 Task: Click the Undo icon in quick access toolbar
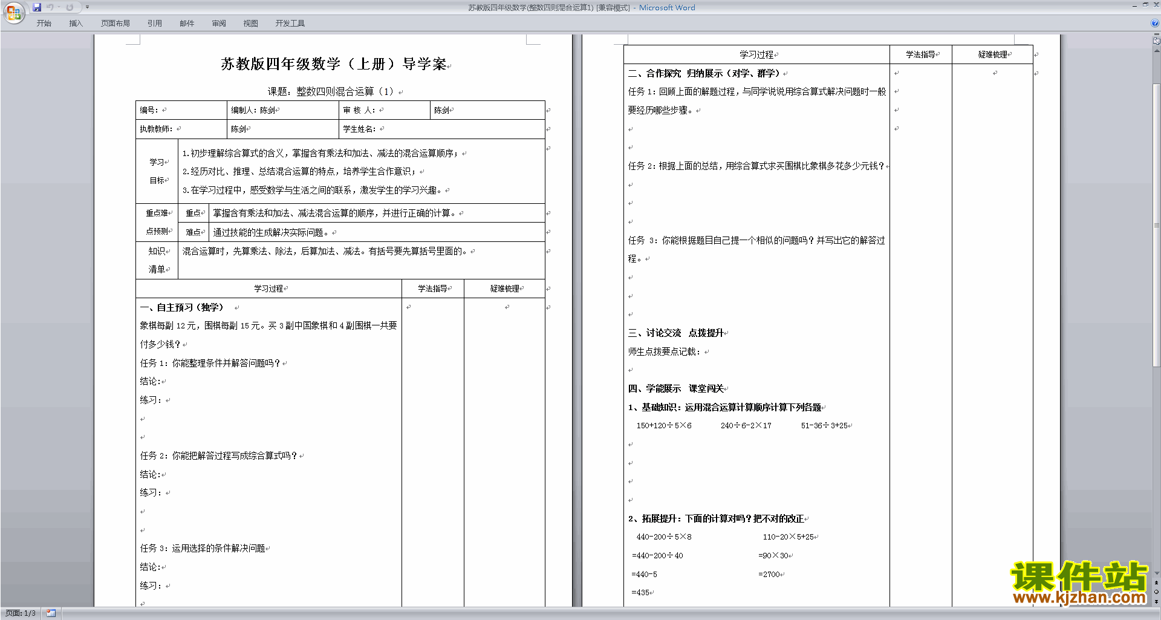pyautogui.click(x=50, y=7)
